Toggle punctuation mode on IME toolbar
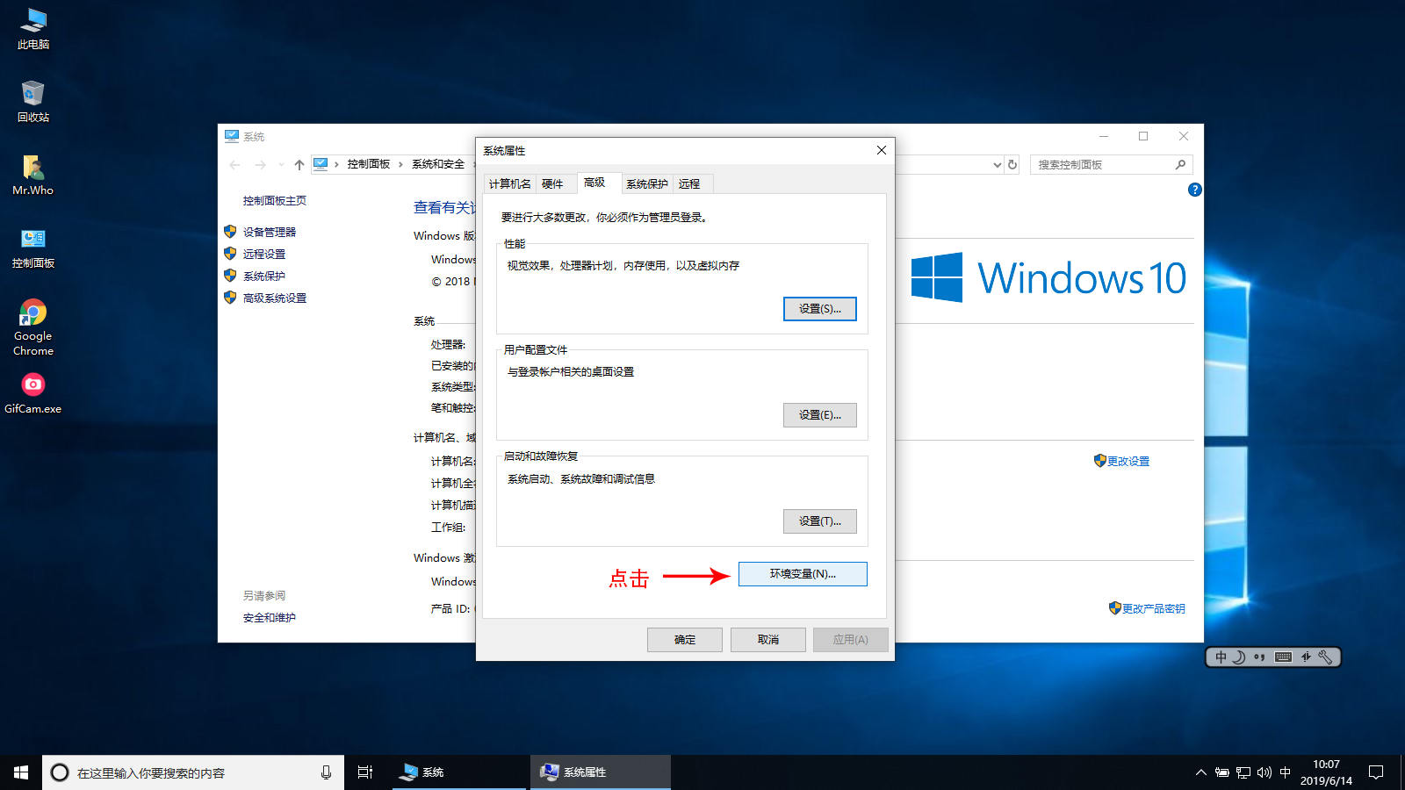Viewport: 1405px width, 790px height. 1260,657
